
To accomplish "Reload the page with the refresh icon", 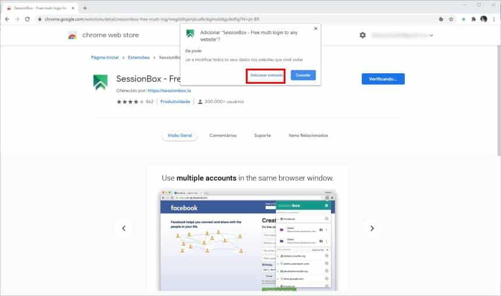I will point(27,19).
